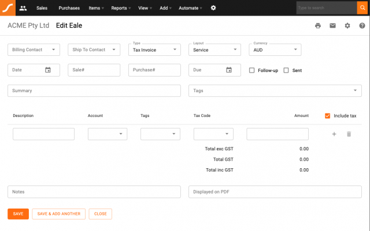Click the line item Description input

tap(44, 134)
